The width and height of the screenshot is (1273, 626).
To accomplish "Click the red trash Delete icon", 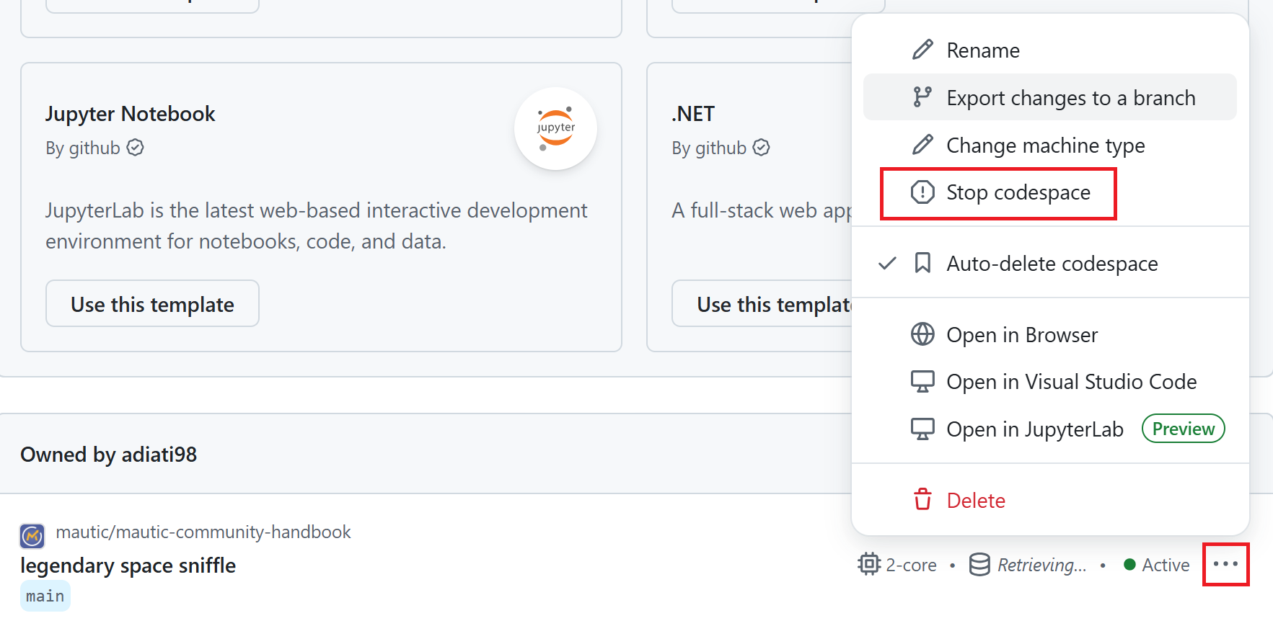I will pyautogui.click(x=922, y=500).
